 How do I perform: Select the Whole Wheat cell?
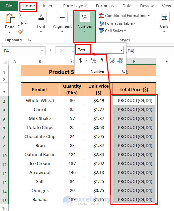pyautogui.click(x=40, y=100)
